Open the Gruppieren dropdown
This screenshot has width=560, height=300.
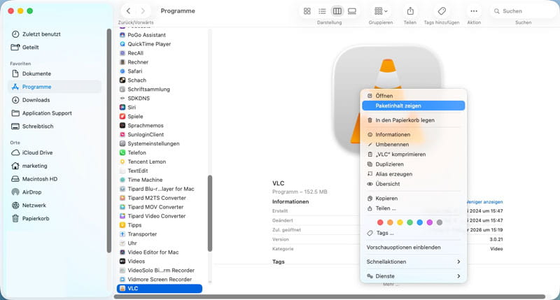pyautogui.click(x=381, y=11)
